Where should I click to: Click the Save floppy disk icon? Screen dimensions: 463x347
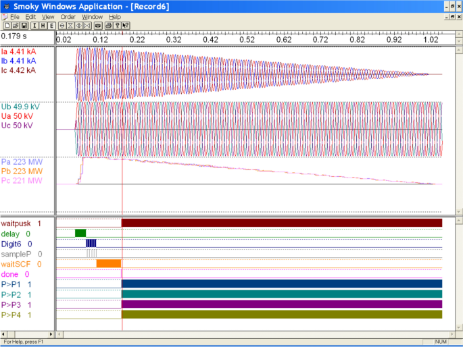pyautogui.click(x=24, y=26)
